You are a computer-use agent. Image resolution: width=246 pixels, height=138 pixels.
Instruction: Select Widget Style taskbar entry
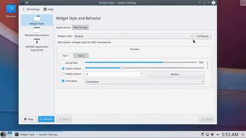pos(38,135)
